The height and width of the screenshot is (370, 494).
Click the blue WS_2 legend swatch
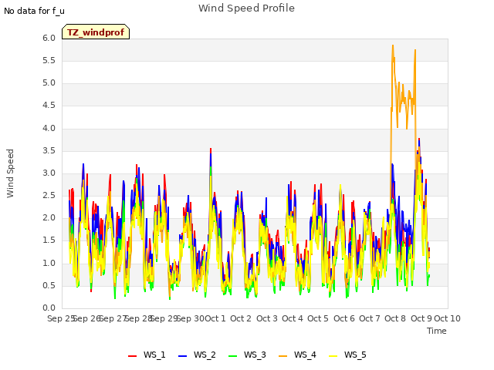pyautogui.click(x=183, y=356)
